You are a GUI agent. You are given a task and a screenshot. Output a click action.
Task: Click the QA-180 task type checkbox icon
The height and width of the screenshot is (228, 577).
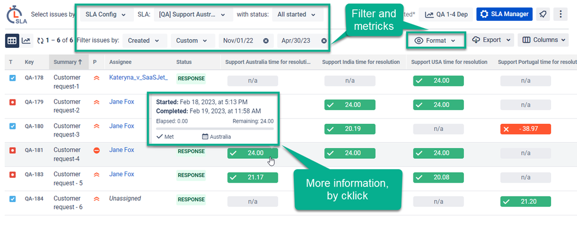click(12, 126)
